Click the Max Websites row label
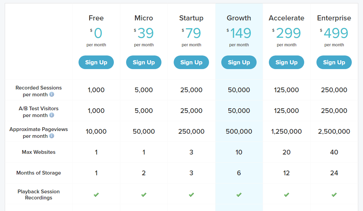Viewport: 363px width, 211px height. click(x=39, y=152)
